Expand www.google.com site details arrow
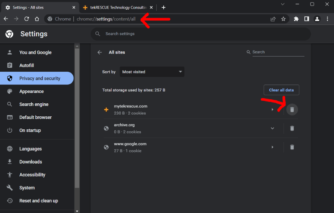The height and width of the screenshot is (213, 334). click(272, 147)
